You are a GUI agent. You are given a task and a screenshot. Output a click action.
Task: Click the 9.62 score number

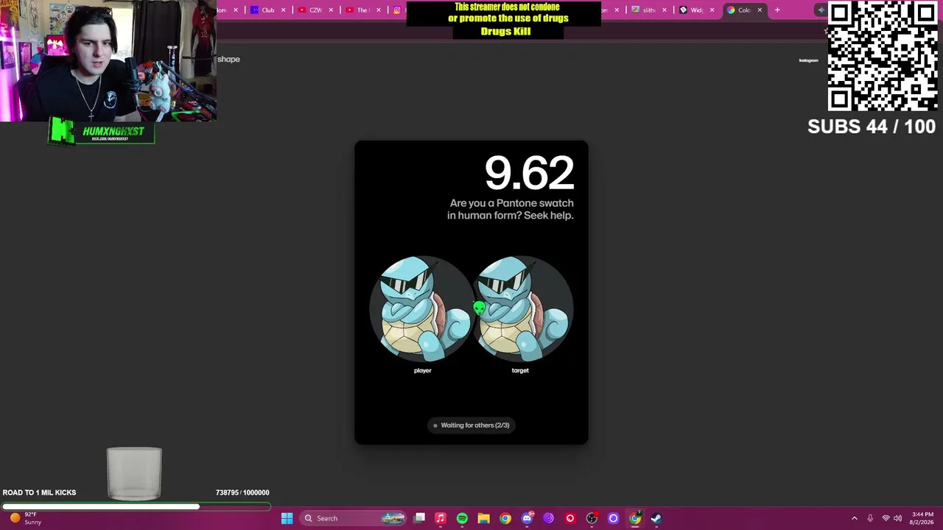pyautogui.click(x=529, y=173)
